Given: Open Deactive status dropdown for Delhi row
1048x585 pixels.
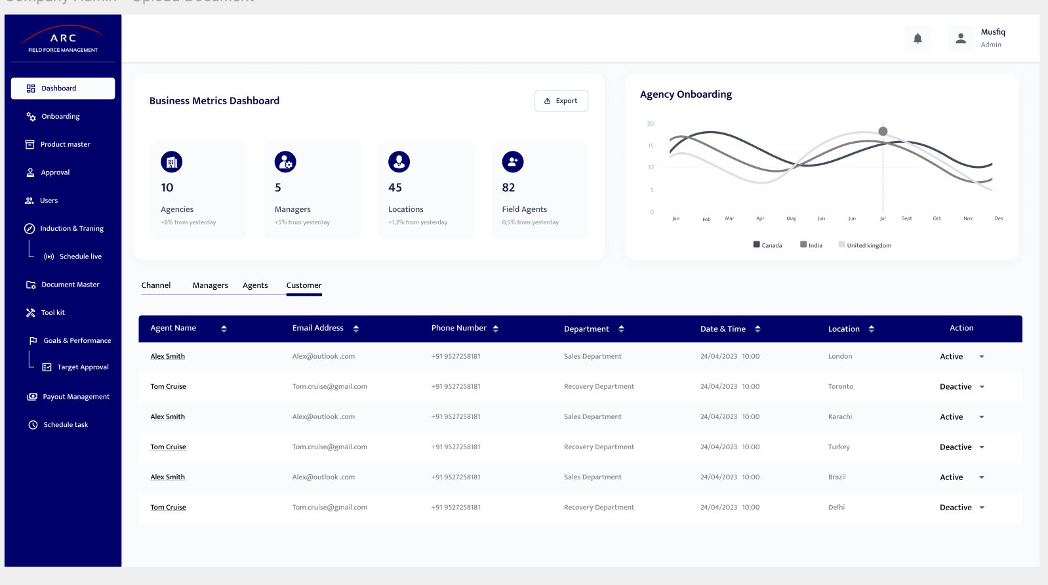Looking at the screenshot, I should coord(982,508).
